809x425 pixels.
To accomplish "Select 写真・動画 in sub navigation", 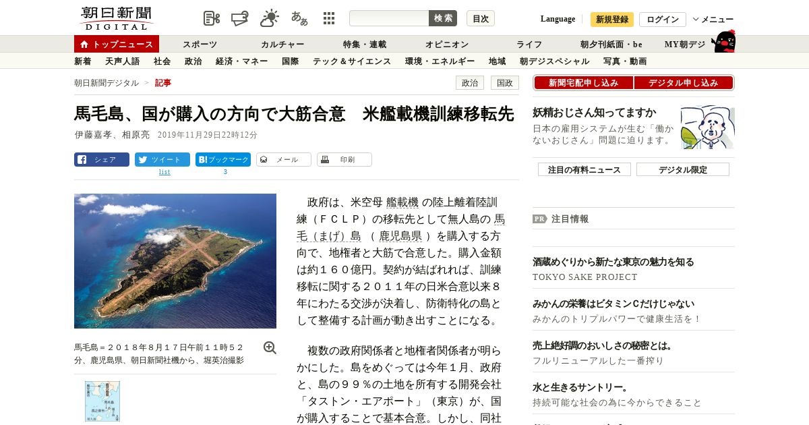I will pyautogui.click(x=625, y=61).
